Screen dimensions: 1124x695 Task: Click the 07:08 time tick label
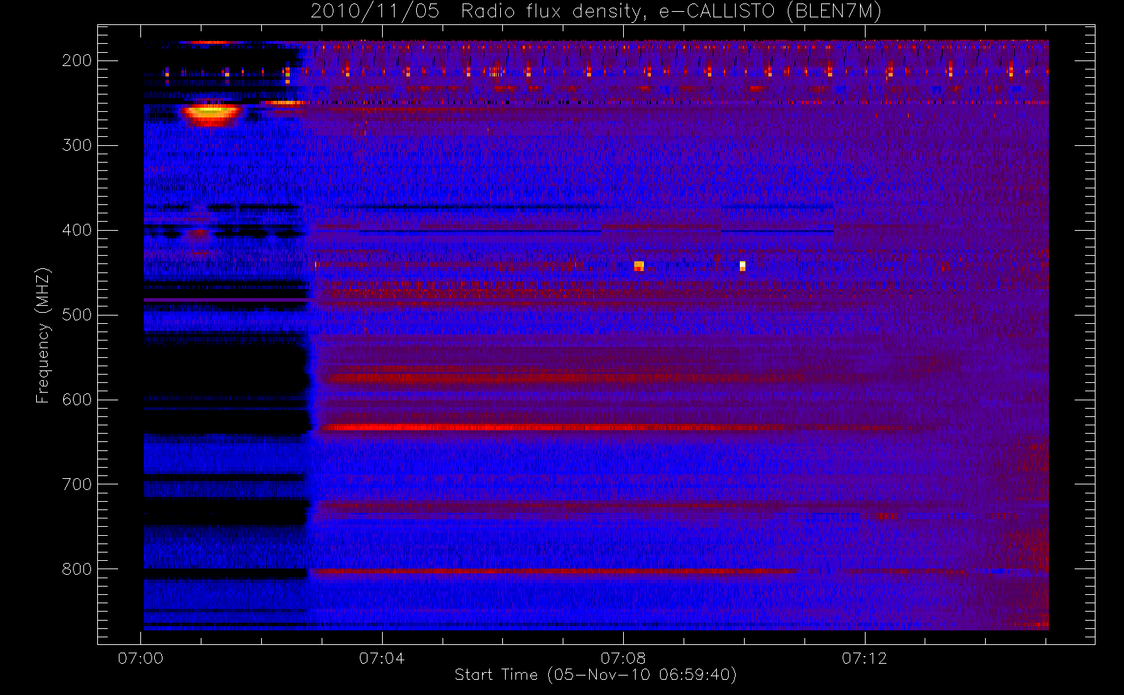(623, 658)
